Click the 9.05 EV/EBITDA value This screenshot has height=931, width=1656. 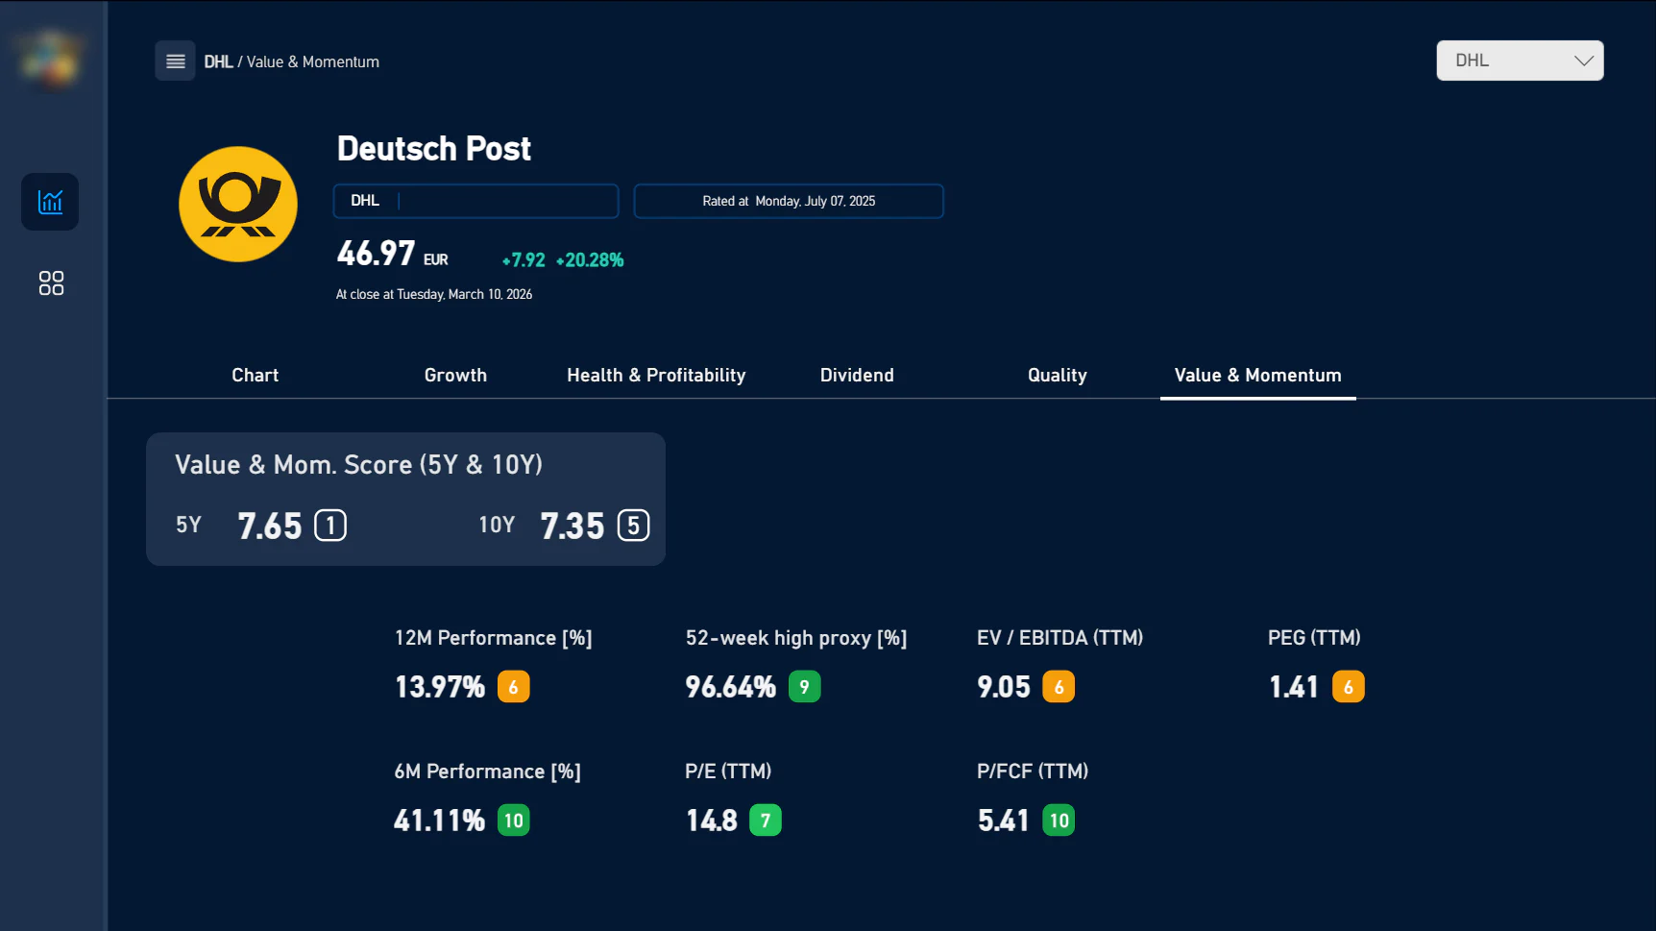pyautogui.click(x=1004, y=687)
